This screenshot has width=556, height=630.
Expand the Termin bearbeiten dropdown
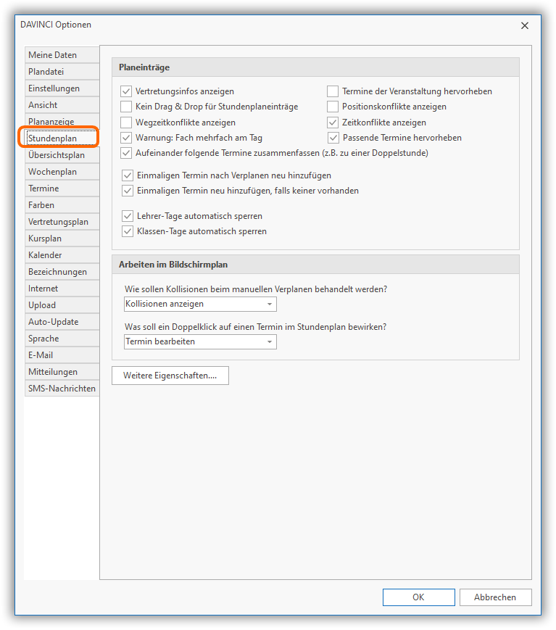199,341
